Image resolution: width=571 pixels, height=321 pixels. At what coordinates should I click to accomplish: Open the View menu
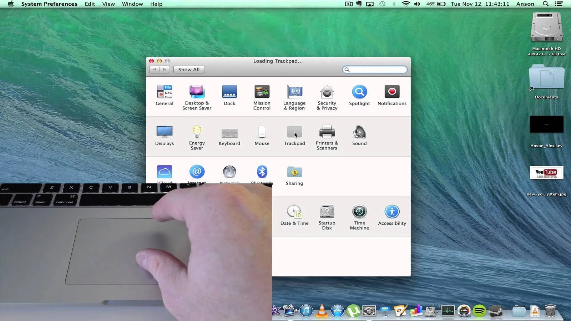[108, 4]
